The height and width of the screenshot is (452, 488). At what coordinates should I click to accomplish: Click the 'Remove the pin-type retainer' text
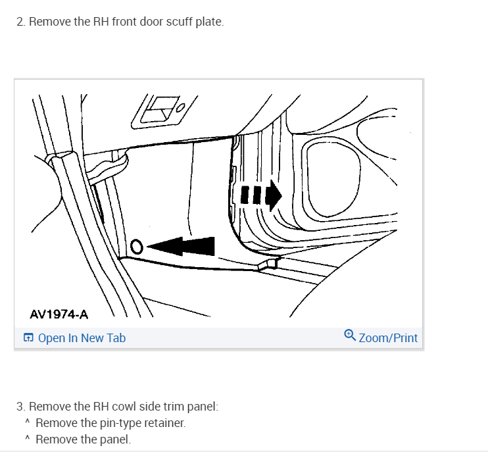(110, 423)
